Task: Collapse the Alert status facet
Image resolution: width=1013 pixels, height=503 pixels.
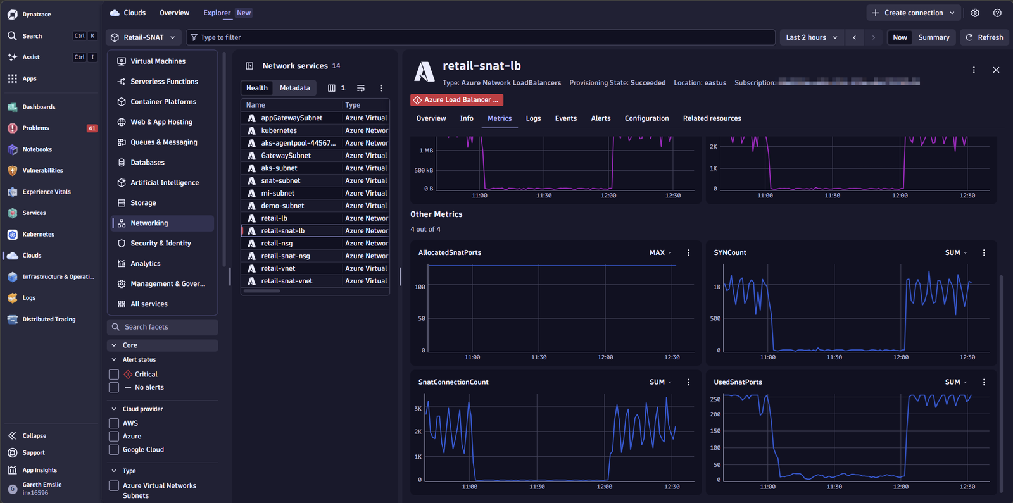Action: point(114,360)
